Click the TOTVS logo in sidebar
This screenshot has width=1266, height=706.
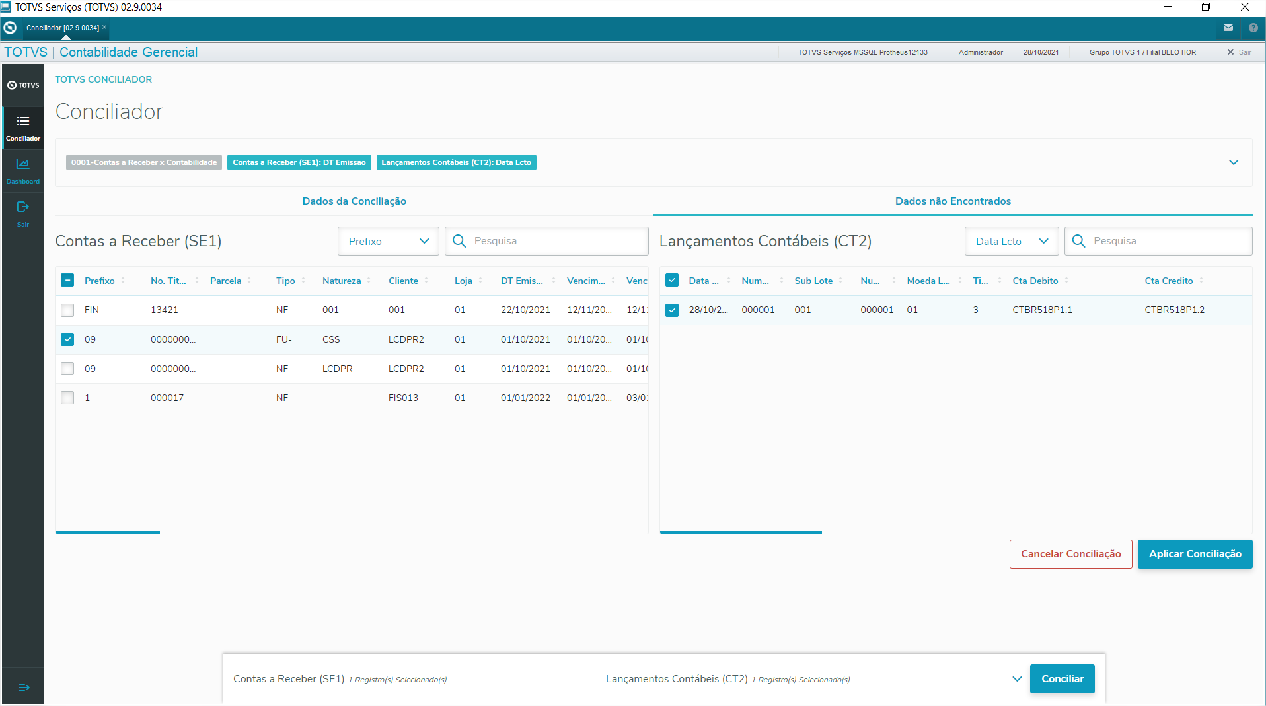pyautogui.click(x=23, y=85)
